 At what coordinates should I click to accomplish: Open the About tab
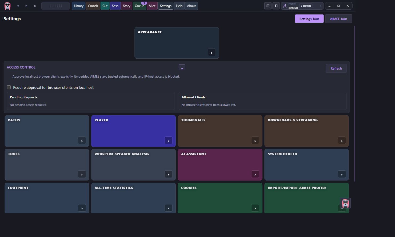click(191, 6)
